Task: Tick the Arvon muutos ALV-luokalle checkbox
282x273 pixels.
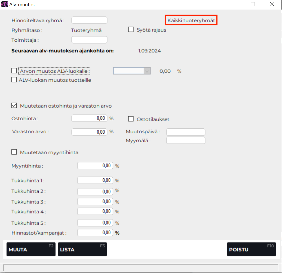Action: tap(14, 71)
